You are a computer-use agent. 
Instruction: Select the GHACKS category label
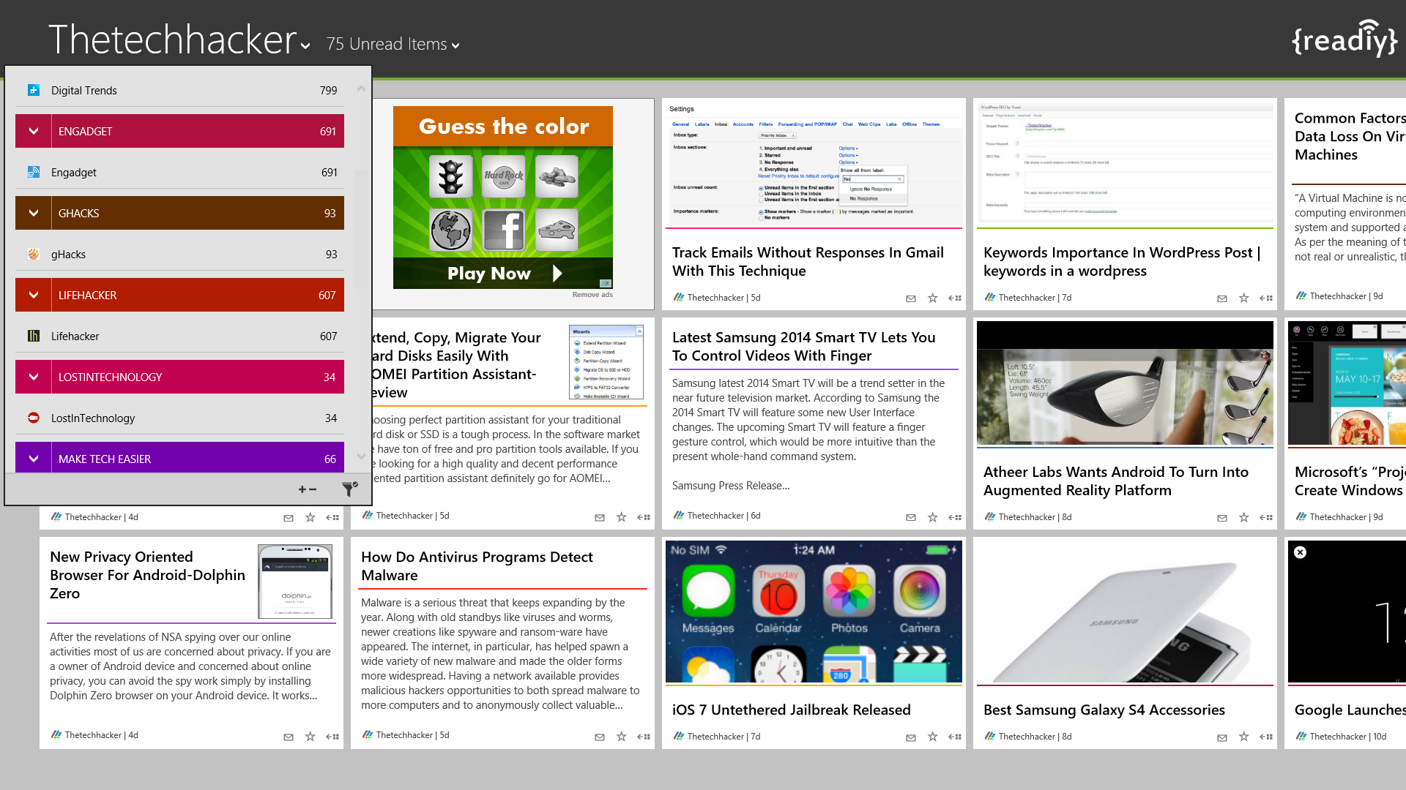pyautogui.click(x=78, y=214)
